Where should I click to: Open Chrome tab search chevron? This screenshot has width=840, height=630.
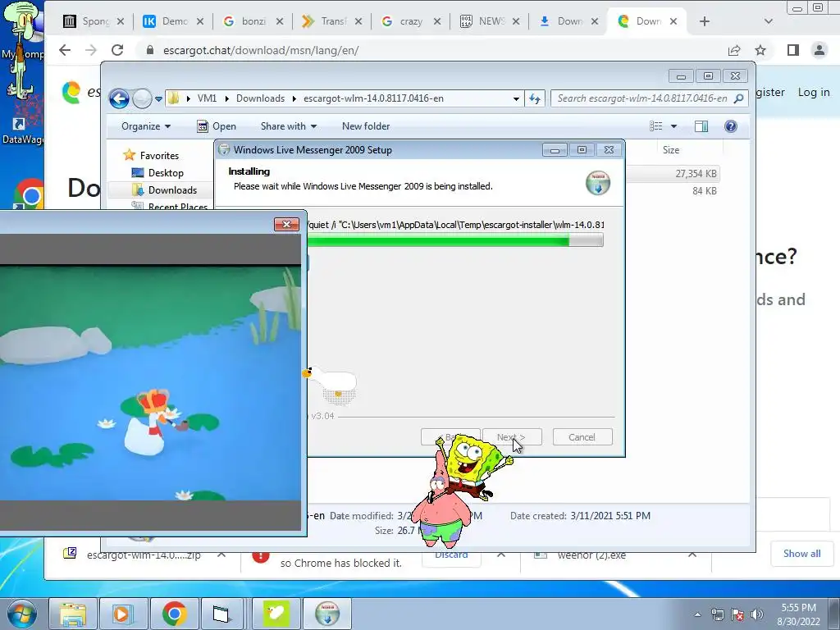tap(768, 21)
